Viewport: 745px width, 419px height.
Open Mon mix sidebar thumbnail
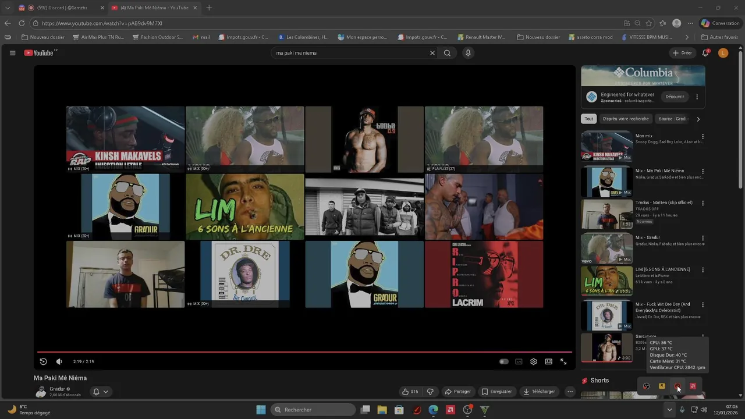[x=606, y=147]
